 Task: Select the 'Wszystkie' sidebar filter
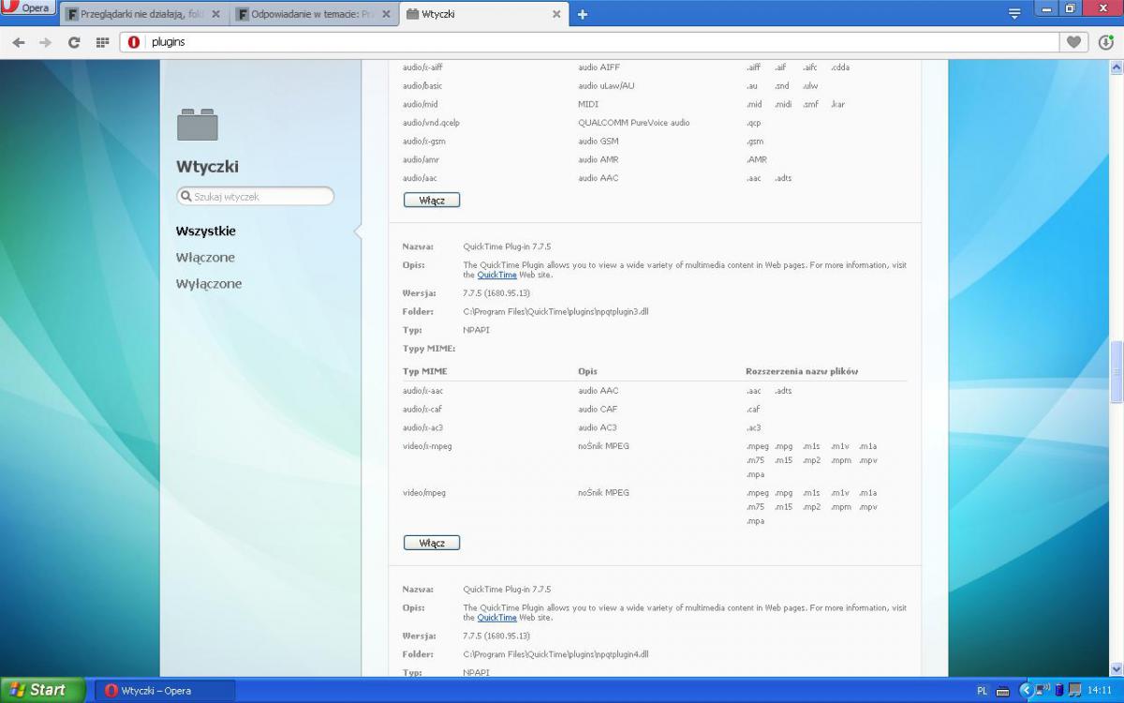(206, 231)
